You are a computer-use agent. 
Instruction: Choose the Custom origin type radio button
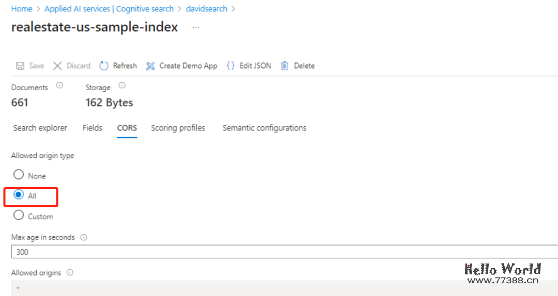point(19,216)
